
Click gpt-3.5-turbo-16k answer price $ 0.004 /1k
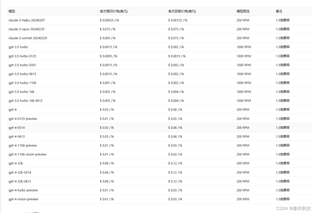pyautogui.click(x=176, y=92)
